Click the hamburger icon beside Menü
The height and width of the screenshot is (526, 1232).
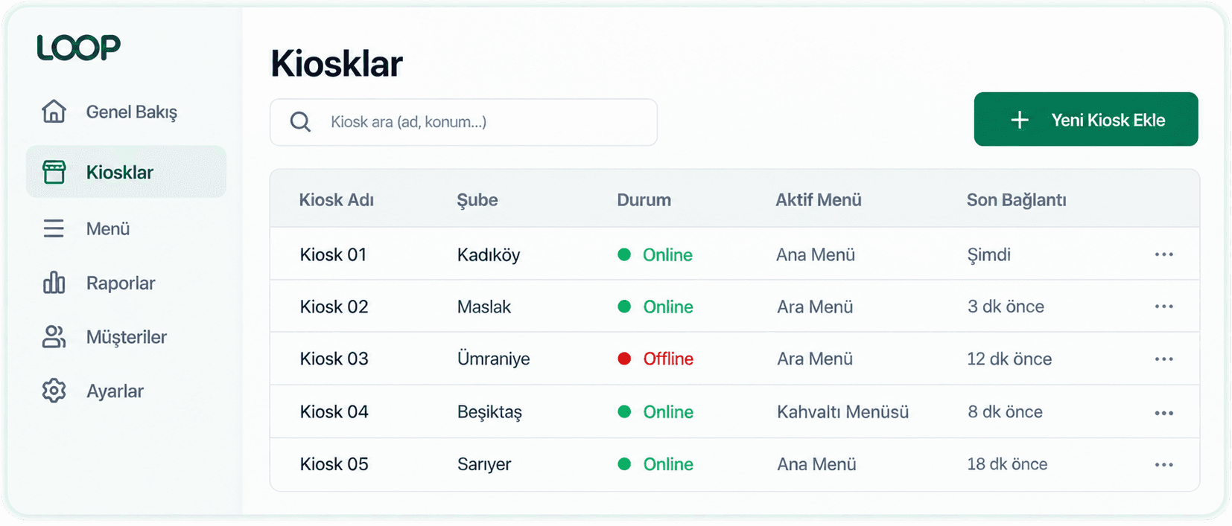point(54,228)
